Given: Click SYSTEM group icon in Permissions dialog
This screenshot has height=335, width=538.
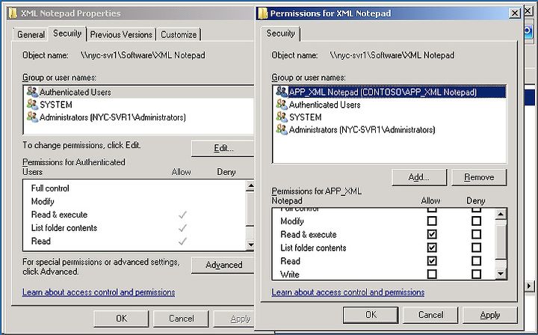Looking at the screenshot, I should [282, 117].
